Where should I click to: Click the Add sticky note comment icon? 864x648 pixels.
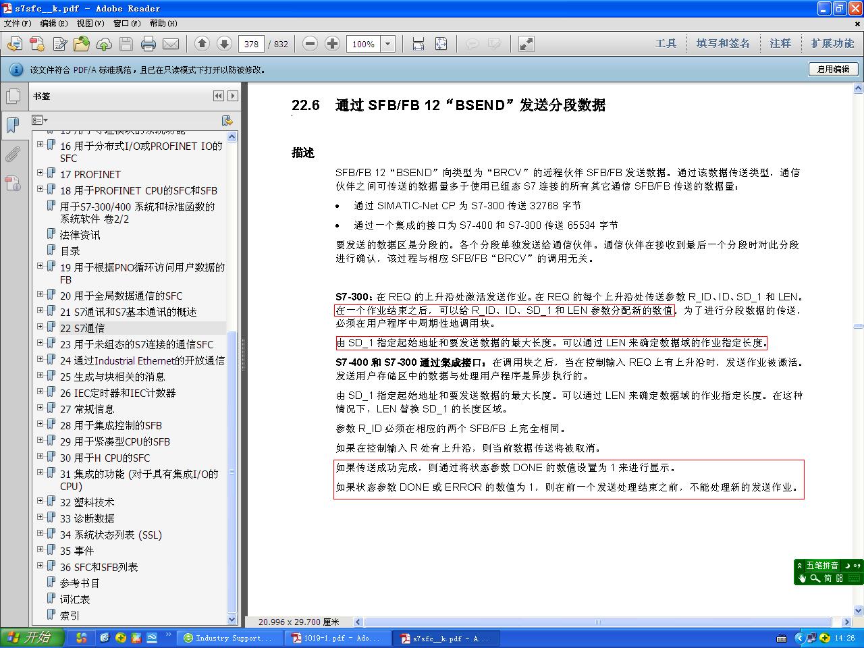[473, 44]
